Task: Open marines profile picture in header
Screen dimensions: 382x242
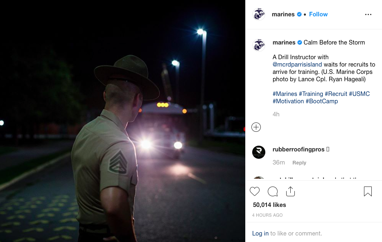Action: (259, 14)
